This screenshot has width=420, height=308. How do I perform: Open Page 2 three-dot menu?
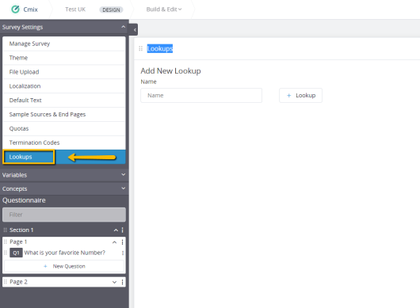point(122,282)
